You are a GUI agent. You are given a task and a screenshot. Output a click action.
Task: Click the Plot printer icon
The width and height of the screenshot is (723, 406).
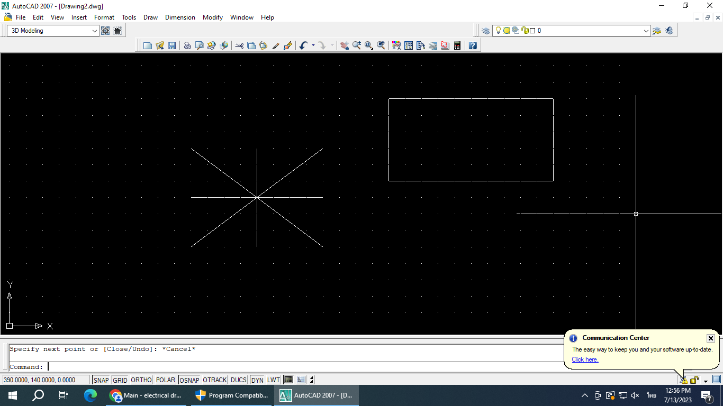[187, 46]
